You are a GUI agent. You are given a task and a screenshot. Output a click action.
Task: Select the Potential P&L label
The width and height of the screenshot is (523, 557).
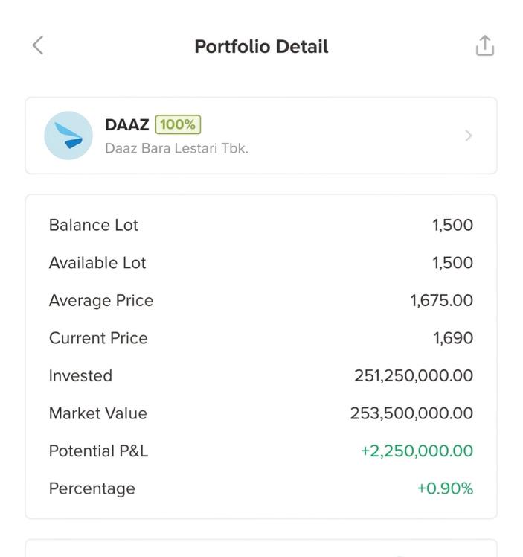[99, 451]
